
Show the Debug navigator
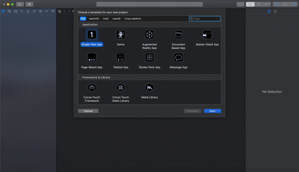40,11
